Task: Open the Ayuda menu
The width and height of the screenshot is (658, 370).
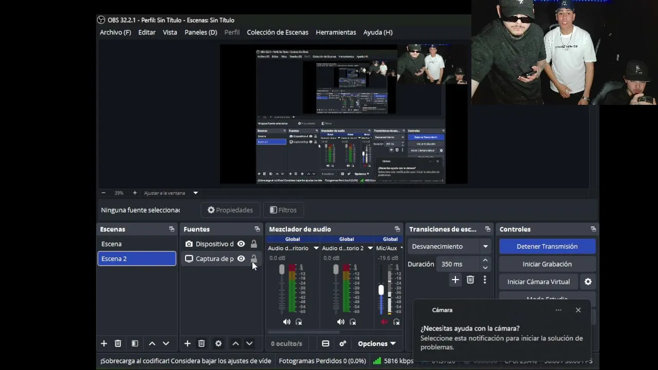Action: point(378,32)
